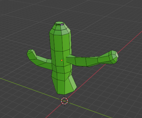
Task: Select the rounded end of right cactus arm
Action: click(x=114, y=57)
